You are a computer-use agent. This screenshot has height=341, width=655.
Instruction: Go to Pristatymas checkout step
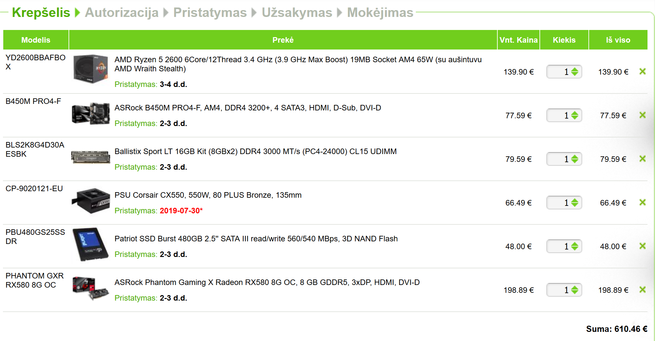pos(210,13)
